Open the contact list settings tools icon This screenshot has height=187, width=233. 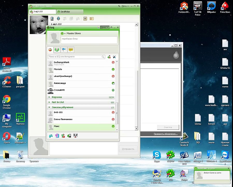[x=114, y=57]
